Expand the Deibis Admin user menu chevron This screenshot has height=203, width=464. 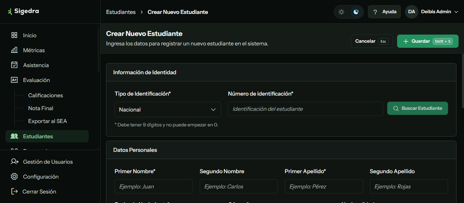[x=456, y=12]
